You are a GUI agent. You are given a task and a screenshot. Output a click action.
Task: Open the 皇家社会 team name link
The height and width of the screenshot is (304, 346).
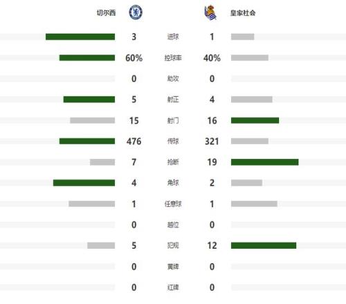(x=243, y=13)
